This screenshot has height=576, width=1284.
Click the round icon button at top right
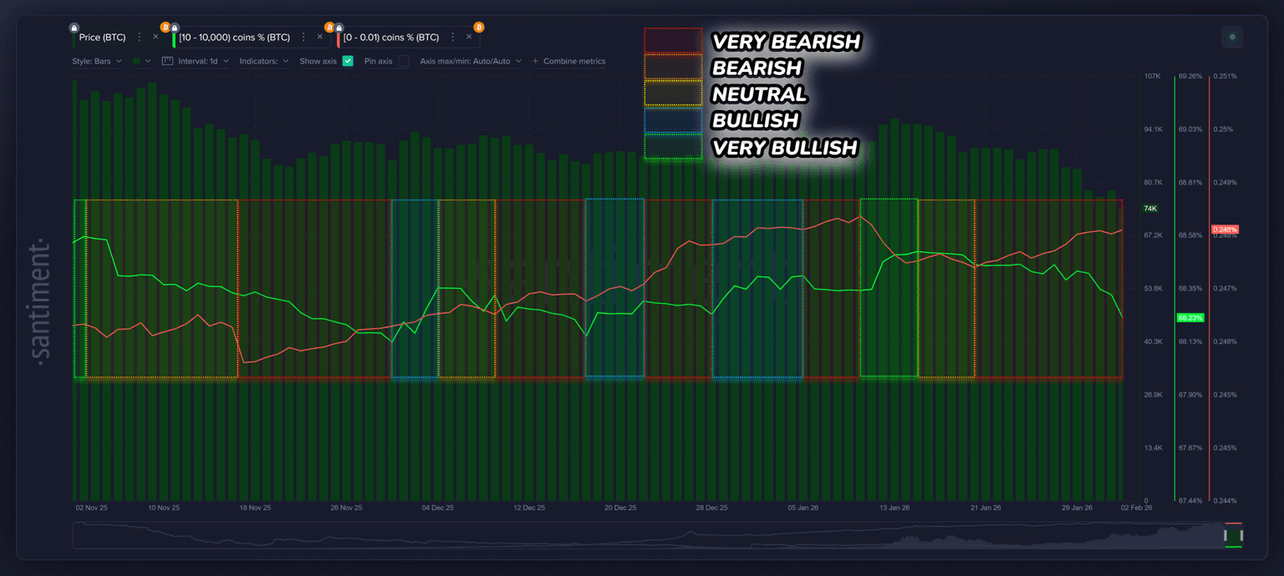[x=1230, y=37]
